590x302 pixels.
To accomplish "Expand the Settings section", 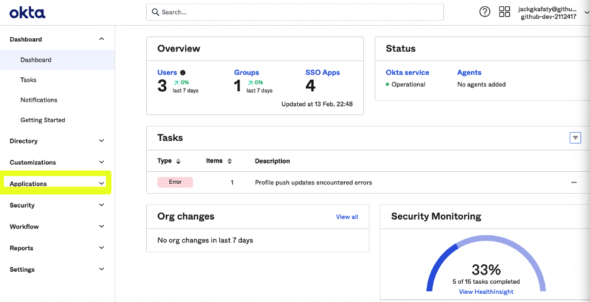I will (57, 270).
